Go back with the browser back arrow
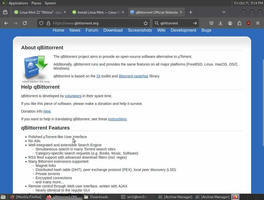This screenshot has width=264, height=200. (6, 23)
